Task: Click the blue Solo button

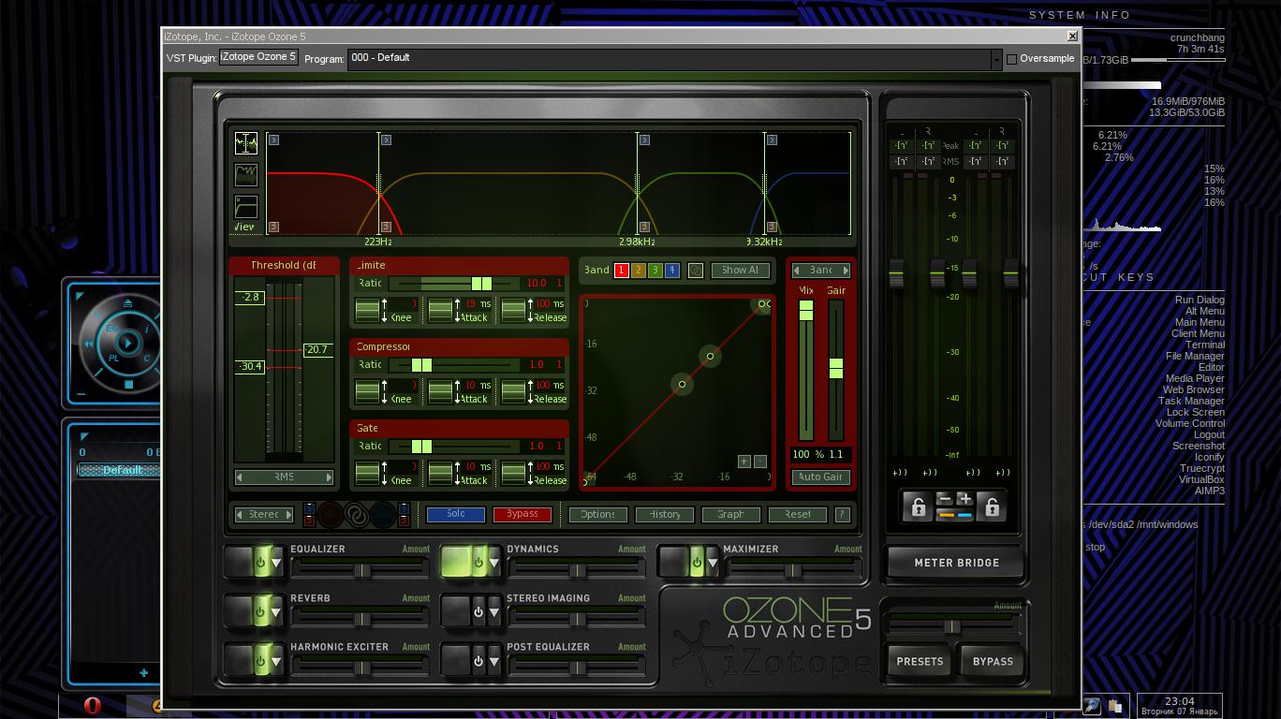Action: click(456, 514)
